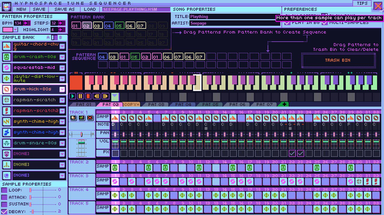Open drum-kick-80s sample dropdown
This screenshot has width=384, height=215.
(x=62, y=89)
